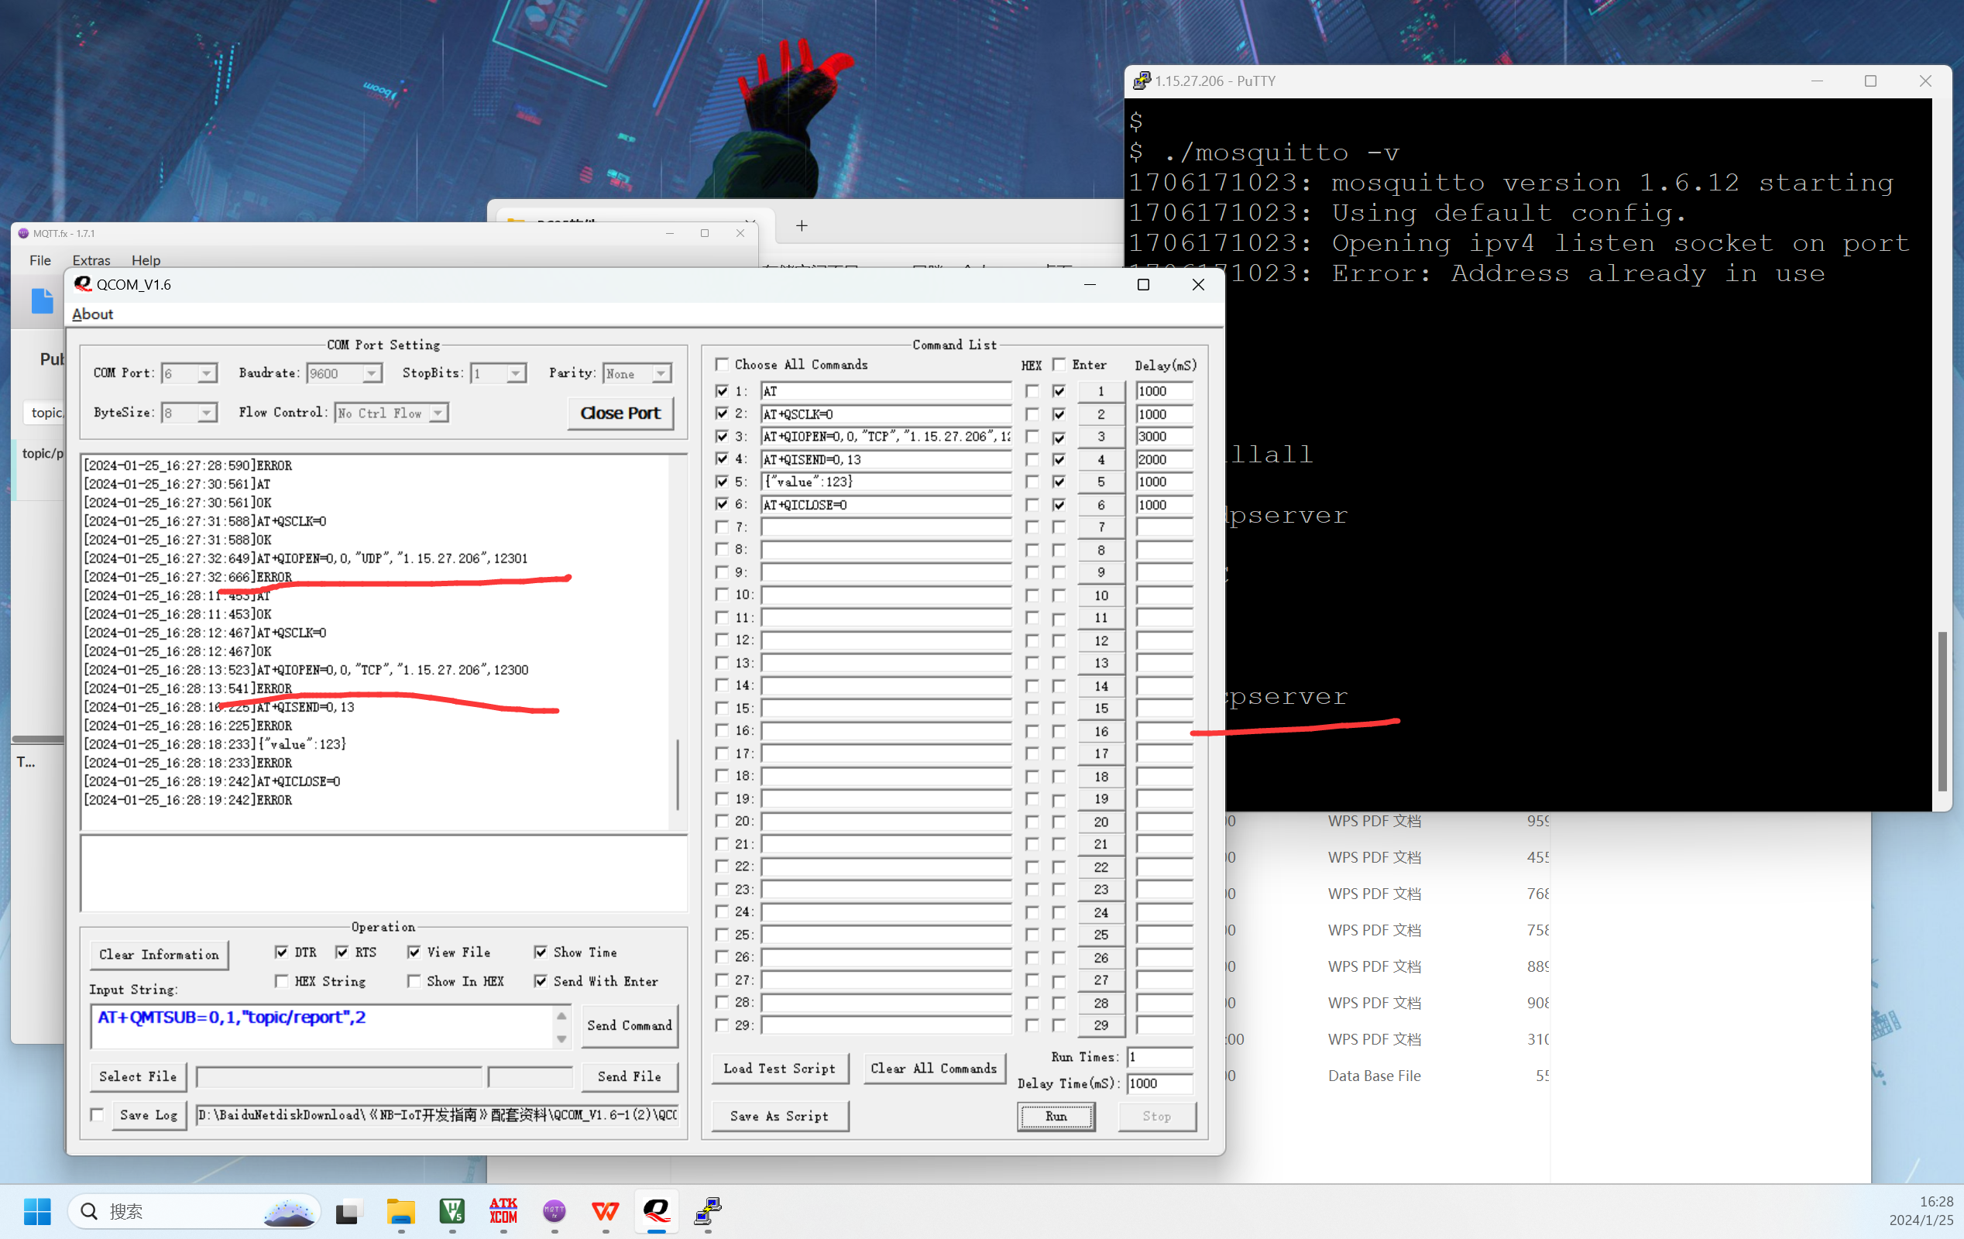Toggle the HEX String checkbox
This screenshot has width=1964, height=1239.
[281, 981]
